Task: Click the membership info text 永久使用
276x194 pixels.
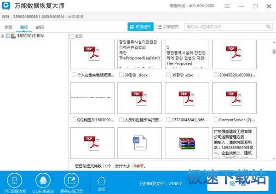Action: point(75,17)
